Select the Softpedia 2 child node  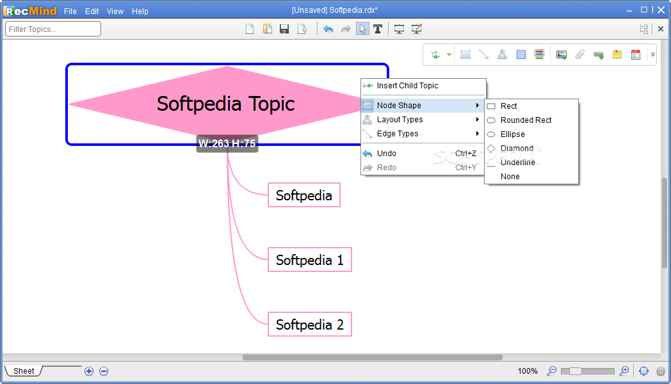tap(310, 324)
